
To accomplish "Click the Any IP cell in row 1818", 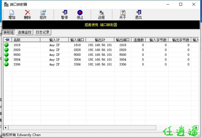I will pyautogui.click(x=55, y=45).
